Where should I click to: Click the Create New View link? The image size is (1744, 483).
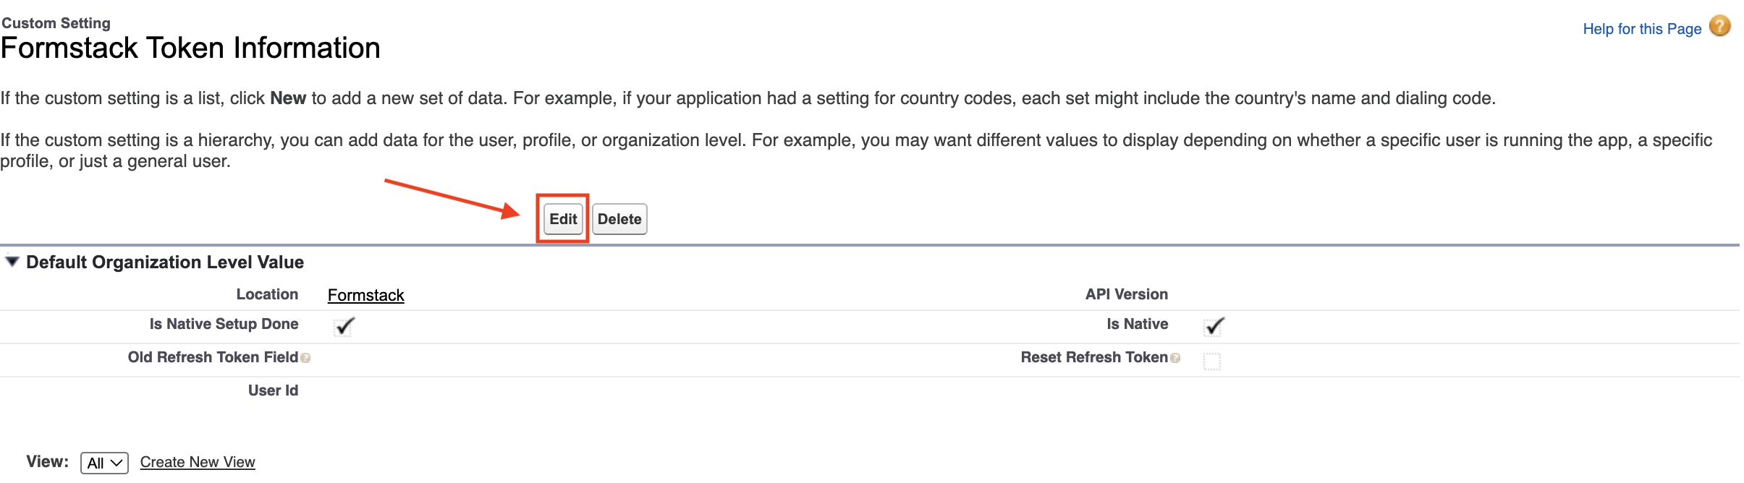pos(198,462)
